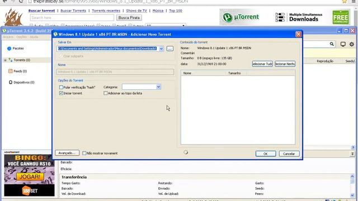The height and width of the screenshot is (201, 358).
Task: Browse save folder with the ellipsis button
Action: (x=169, y=49)
